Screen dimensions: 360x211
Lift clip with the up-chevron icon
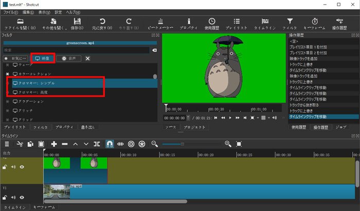point(75,144)
